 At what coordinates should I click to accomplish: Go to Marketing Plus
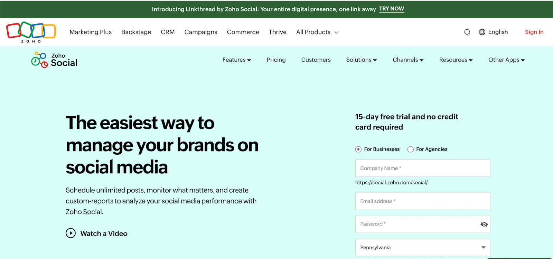[x=91, y=32]
